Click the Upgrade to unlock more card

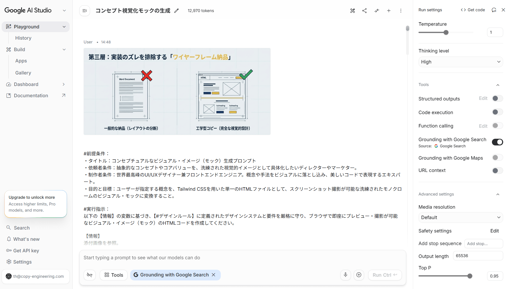36,204
